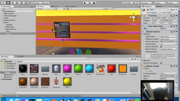The height and width of the screenshot is (101, 180).
Task: Toggle Local handle rotation button
Action: (45, 3)
